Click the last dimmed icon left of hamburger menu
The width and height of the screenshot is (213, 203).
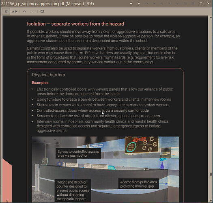pyautogui.click(x=193, y=3)
